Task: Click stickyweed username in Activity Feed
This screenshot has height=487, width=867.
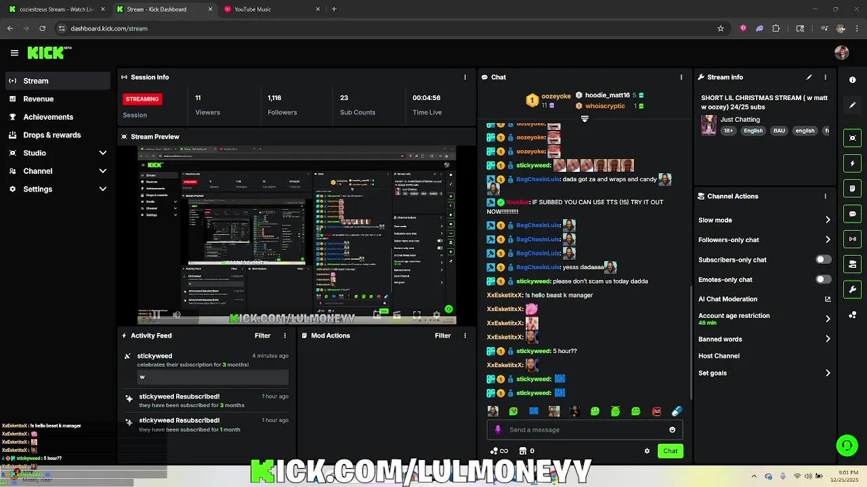Action: pyautogui.click(x=154, y=356)
